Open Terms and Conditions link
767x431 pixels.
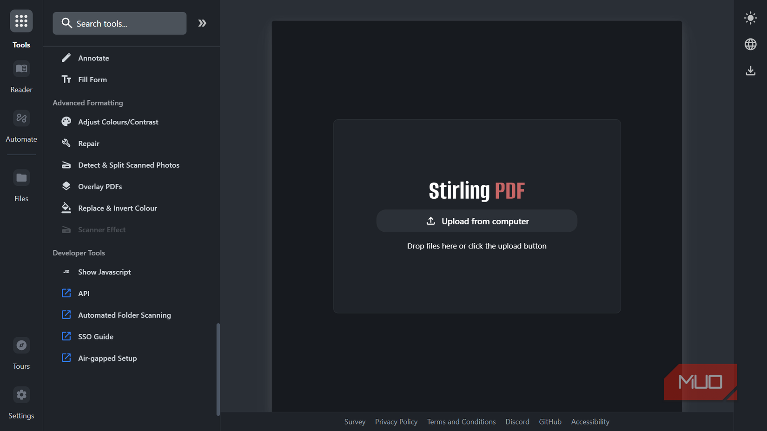click(x=461, y=422)
